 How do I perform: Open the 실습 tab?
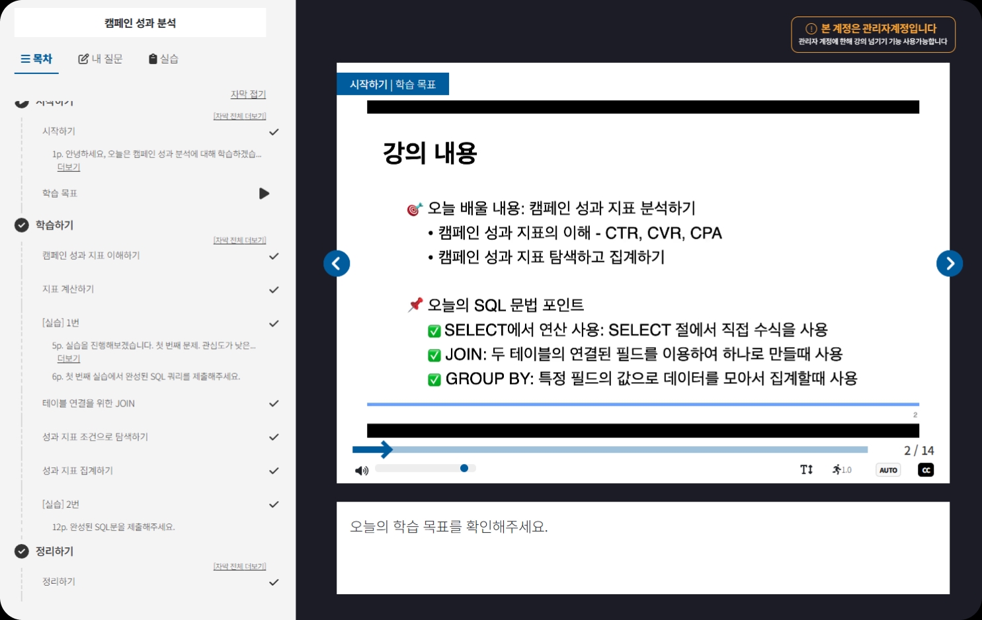coord(163,59)
